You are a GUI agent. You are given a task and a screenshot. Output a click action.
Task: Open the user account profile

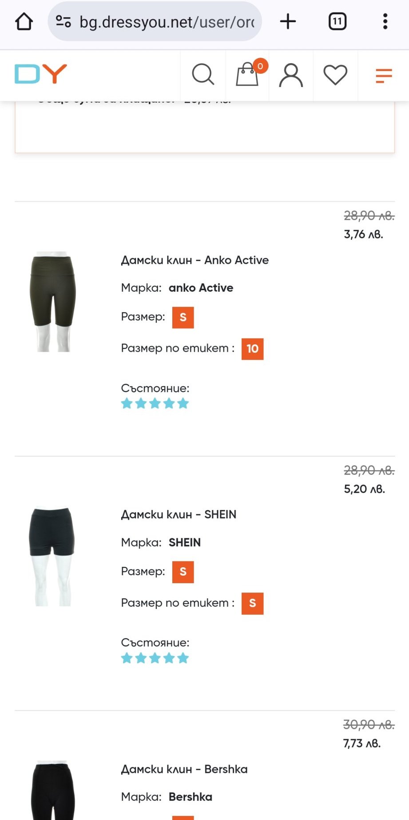[291, 74]
